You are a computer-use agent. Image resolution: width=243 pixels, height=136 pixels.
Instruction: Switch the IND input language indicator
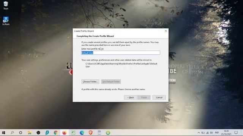[217, 133]
